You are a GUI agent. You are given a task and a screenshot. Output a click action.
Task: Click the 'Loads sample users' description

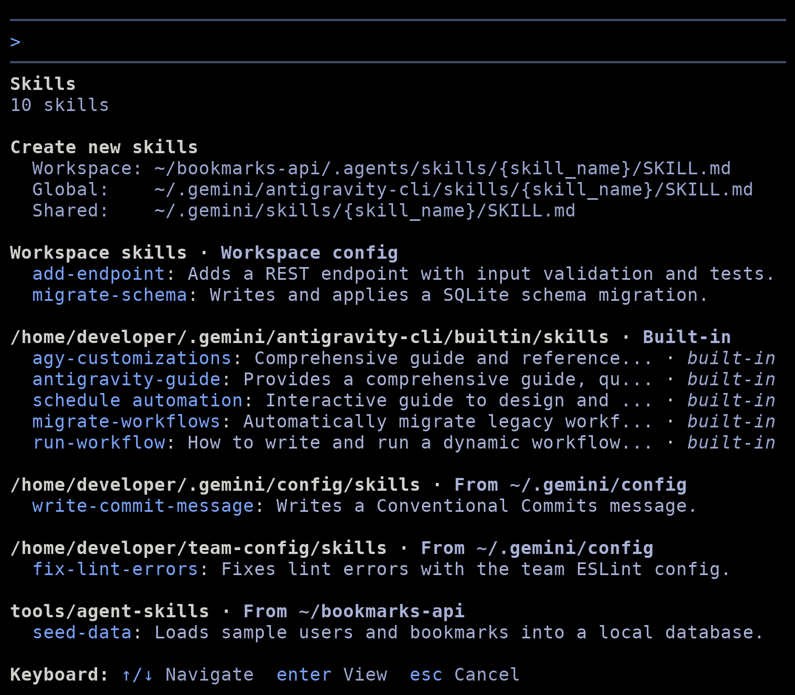(x=459, y=632)
